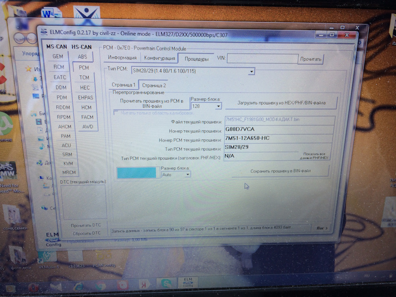Select the GEM module button
The height and width of the screenshot is (297, 396).
pyautogui.click(x=58, y=57)
